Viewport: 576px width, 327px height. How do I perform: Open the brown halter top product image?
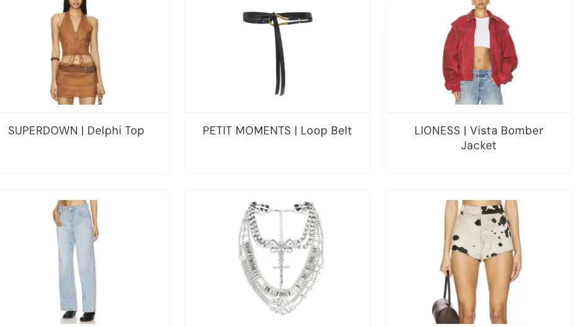click(78, 52)
